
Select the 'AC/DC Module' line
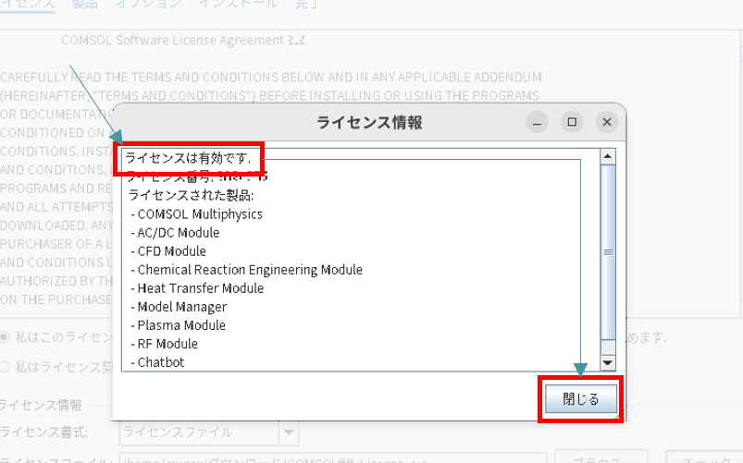(175, 233)
